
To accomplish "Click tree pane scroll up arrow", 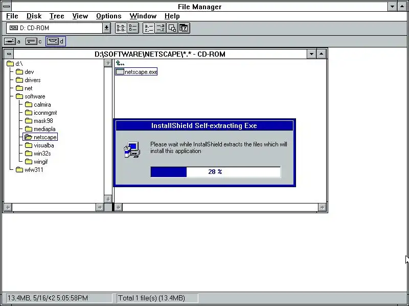I will [108, 63].
